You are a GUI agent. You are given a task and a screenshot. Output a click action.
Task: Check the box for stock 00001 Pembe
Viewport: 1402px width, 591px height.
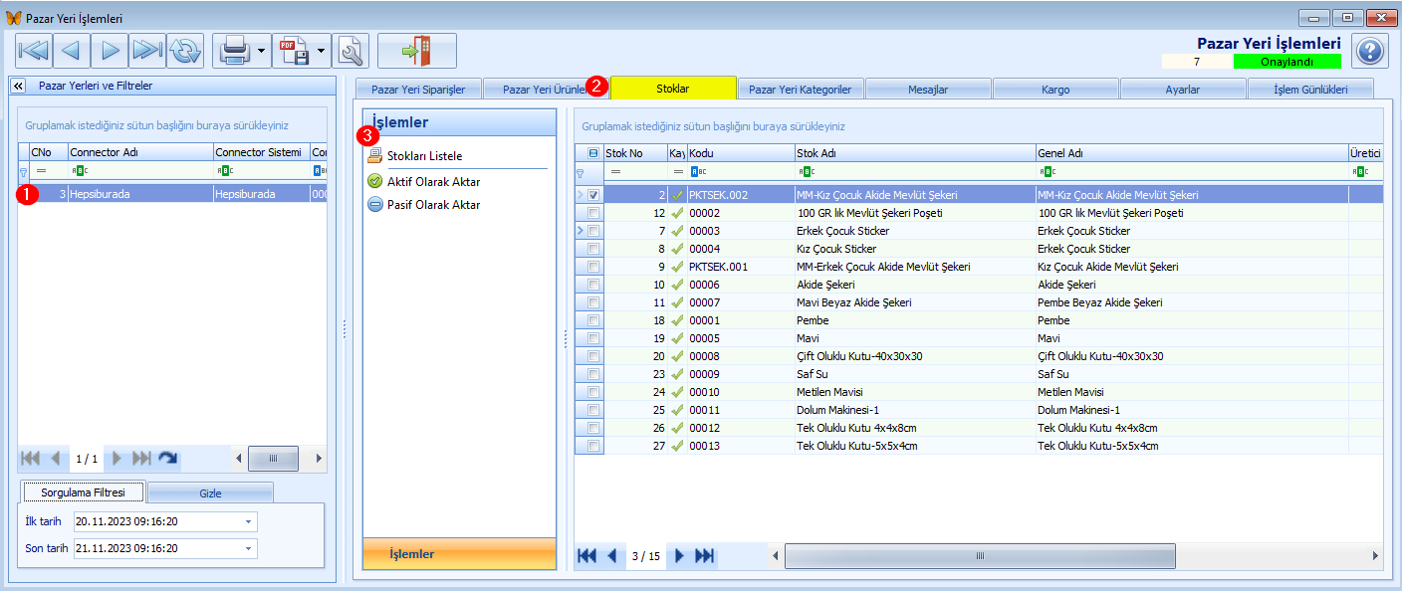(593, 320)
